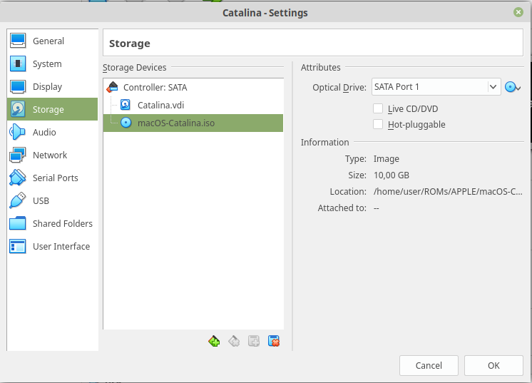
Task: Enable the Live CD/DVD checkbox
Action: (x=379, y=108)
